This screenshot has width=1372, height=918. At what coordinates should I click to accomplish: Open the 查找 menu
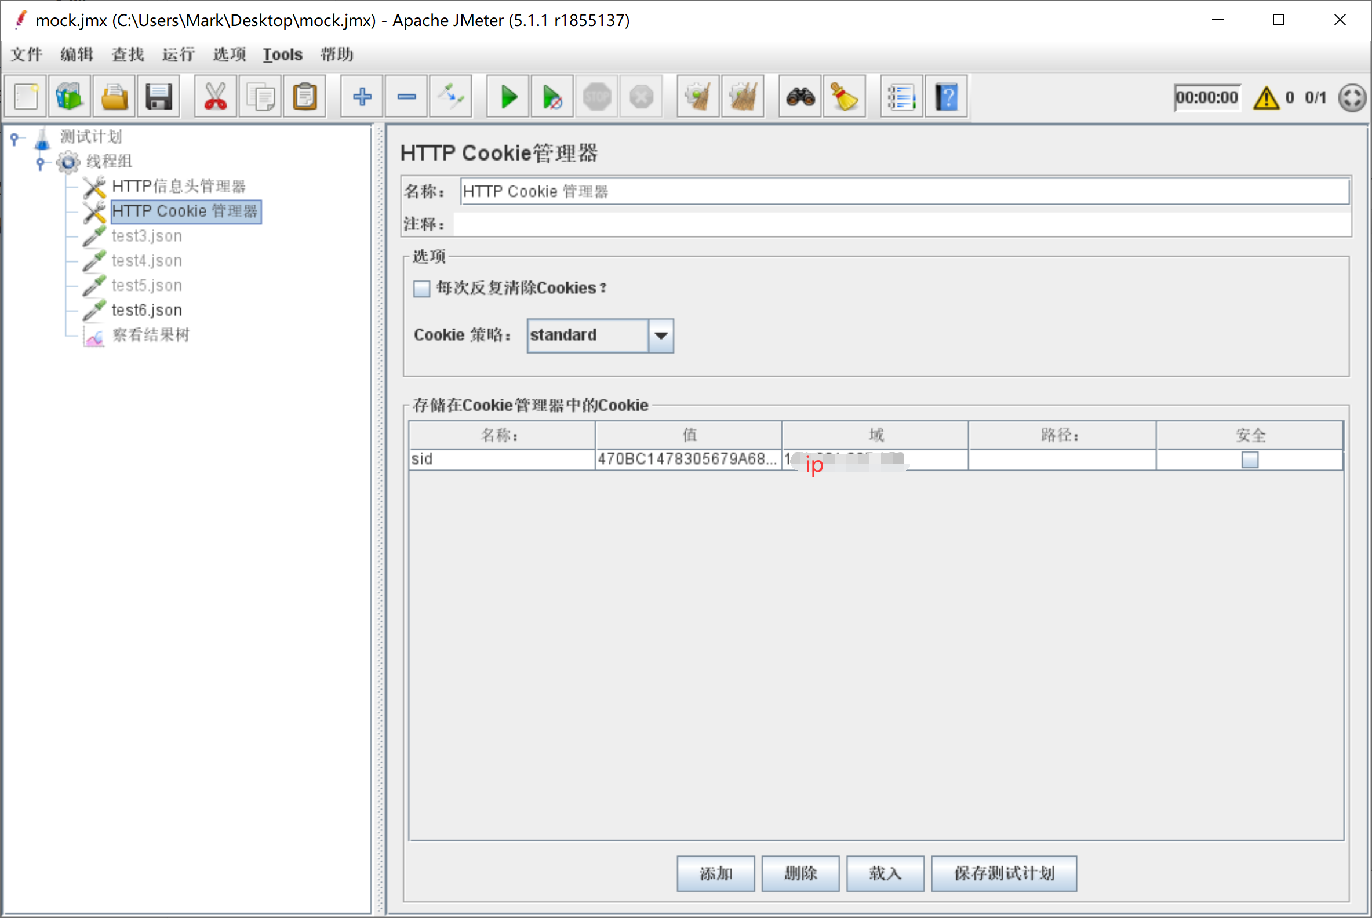point(128,54)
